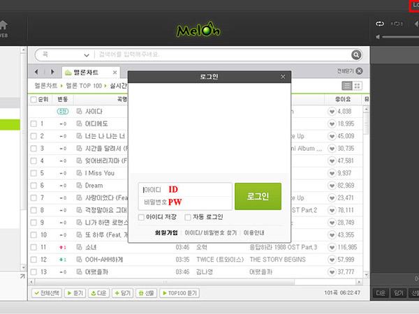Viewport: 419px width, 314px height.
Task: Click 멜론 TOP 100 breadcrumb
Action: point(84,86)
